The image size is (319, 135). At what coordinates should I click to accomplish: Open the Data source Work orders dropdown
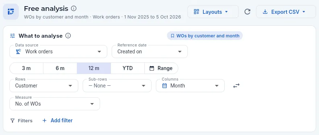tap(58, 52)
